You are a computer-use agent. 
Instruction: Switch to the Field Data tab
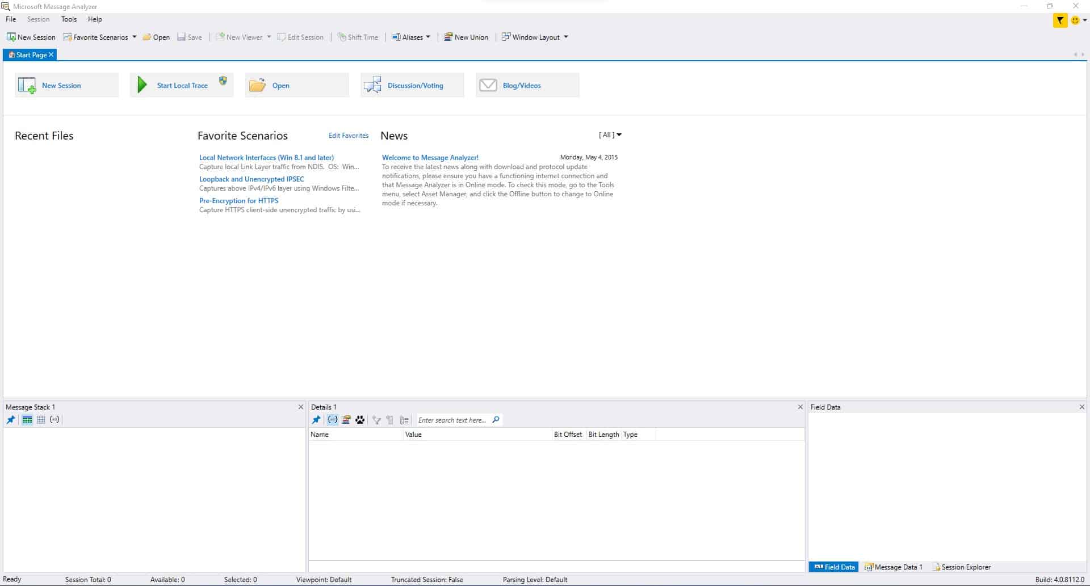834,567
